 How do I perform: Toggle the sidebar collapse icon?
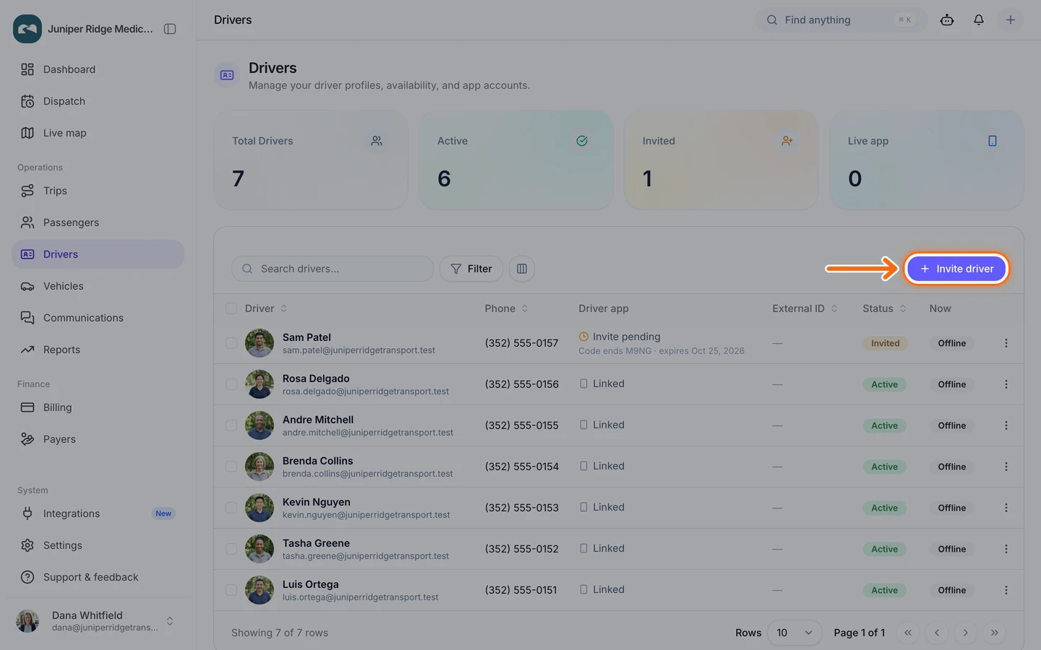click(x=170, y=29)
